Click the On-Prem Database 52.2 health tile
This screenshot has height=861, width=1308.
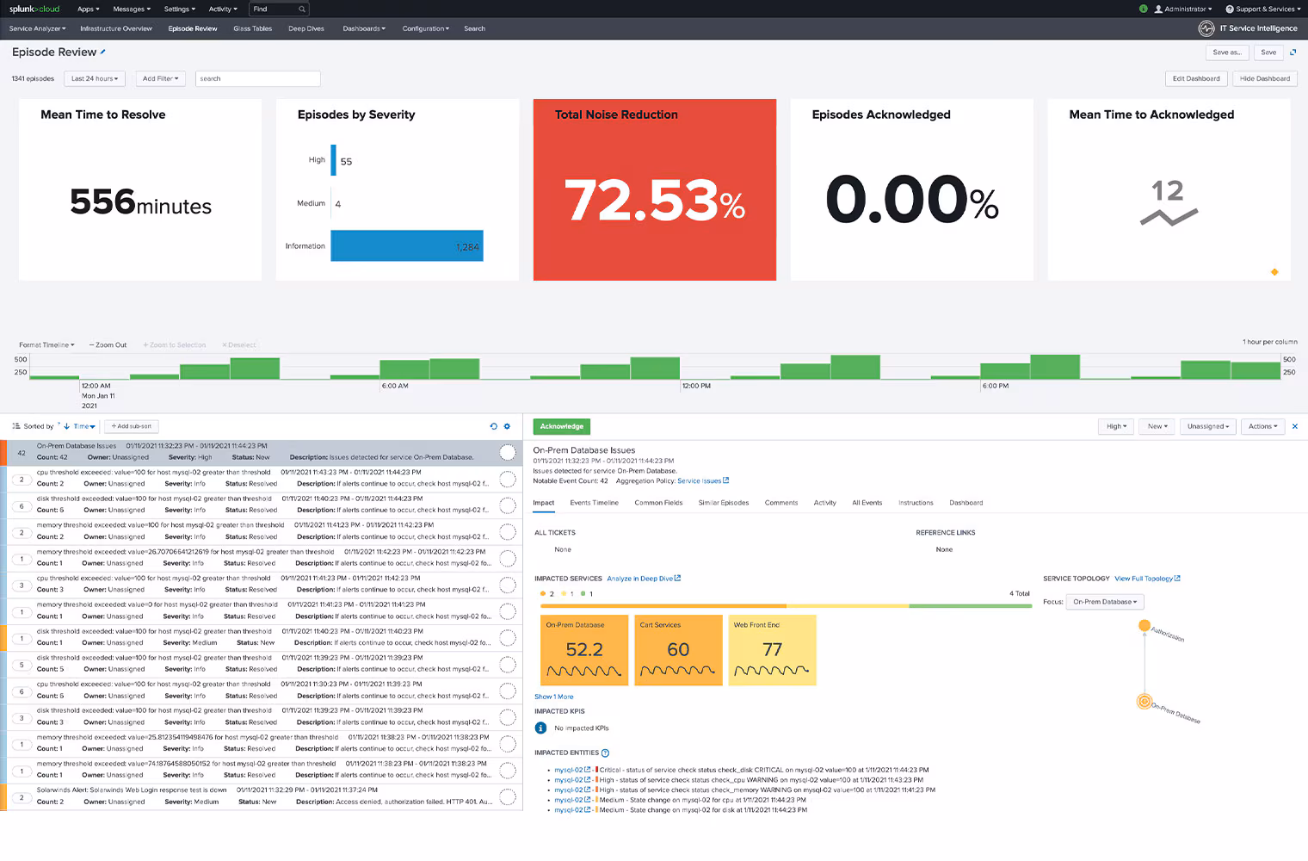(x=584, y=650)
